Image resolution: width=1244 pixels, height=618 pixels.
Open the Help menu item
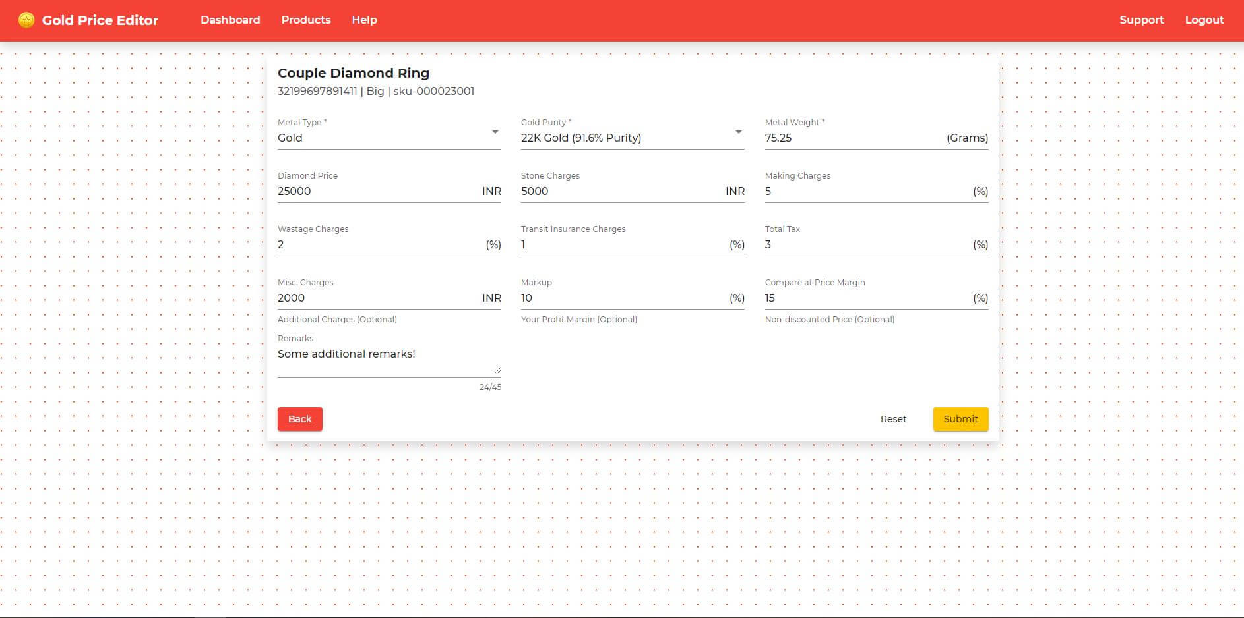[x=364, y=20]
